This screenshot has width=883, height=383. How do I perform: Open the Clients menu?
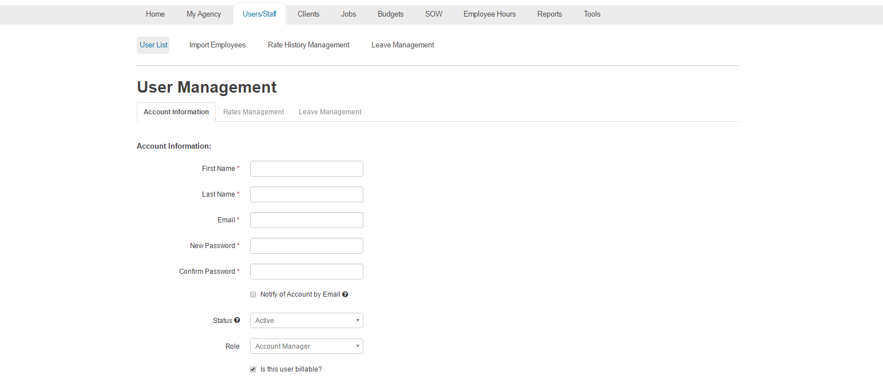tap(308, 14)
